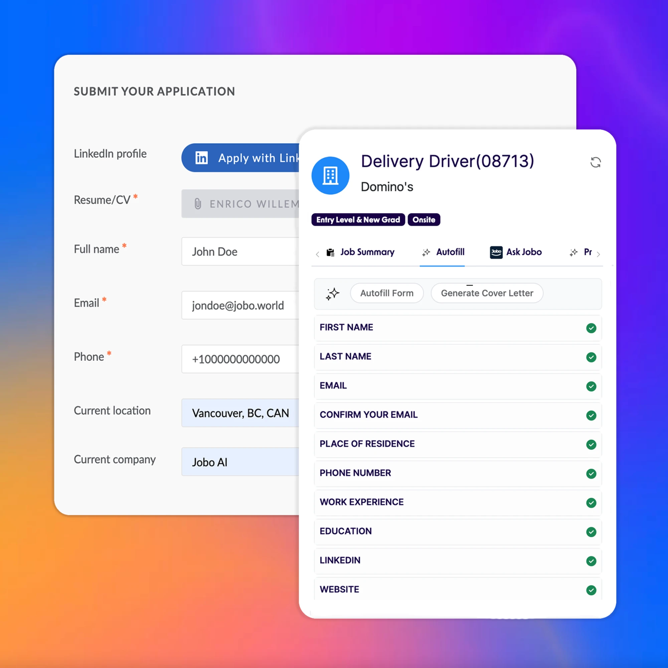Click the Onsite tag badge
This screenshot has width=668, height=668.
pyautogui.click(x=424, y=220)
